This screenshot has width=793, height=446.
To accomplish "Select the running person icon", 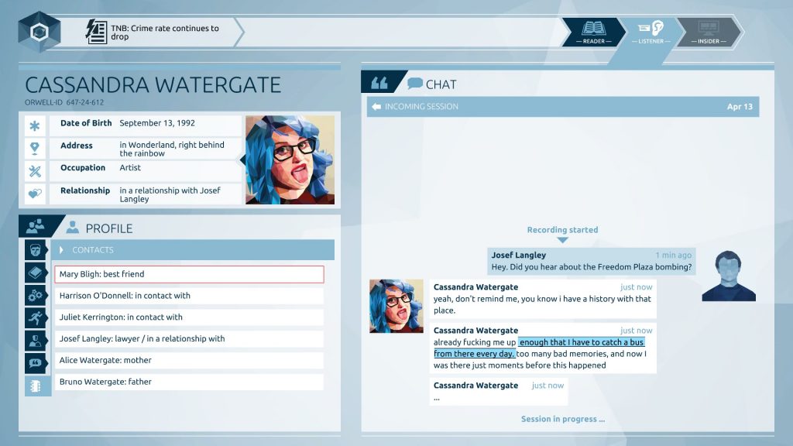I will [37, 317].
